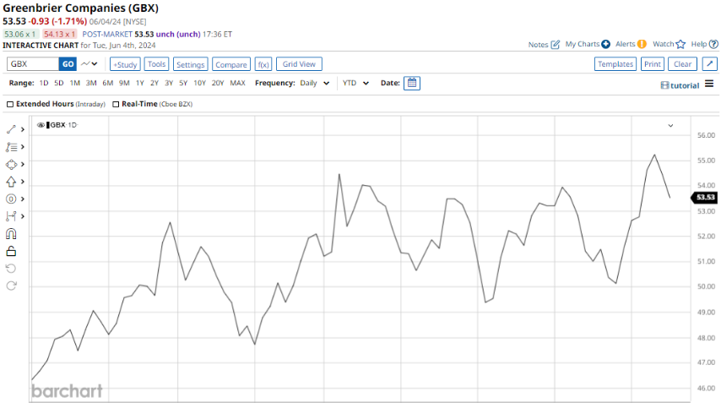This screenshot has width=721, height=403.
Task: Clear the chart
Action: pyautogui.click(x=682, y=64)
